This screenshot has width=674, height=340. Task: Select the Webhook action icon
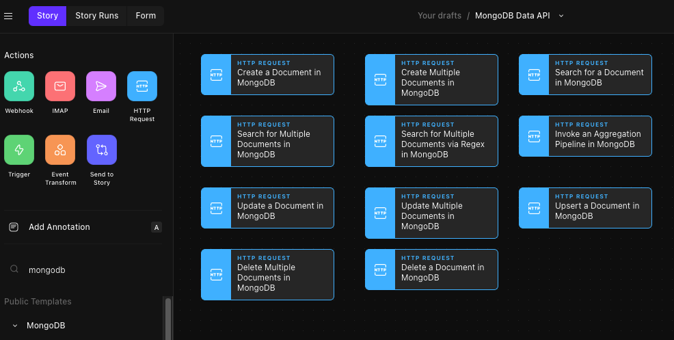click(19, 86)
